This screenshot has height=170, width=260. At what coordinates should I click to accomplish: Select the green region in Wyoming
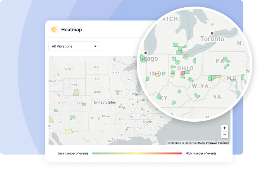click(x=76, y=93)
